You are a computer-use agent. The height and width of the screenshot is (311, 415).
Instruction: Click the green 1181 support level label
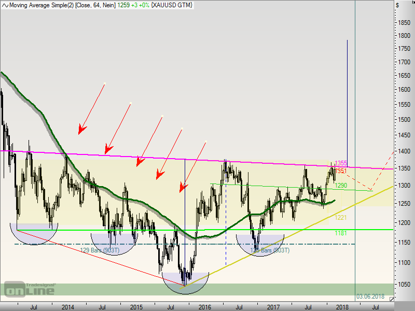coord(341,234)
